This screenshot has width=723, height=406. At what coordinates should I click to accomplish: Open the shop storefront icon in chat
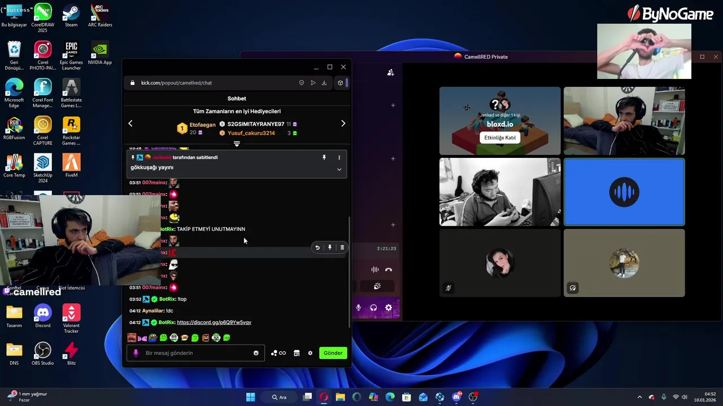click(297, 353)
